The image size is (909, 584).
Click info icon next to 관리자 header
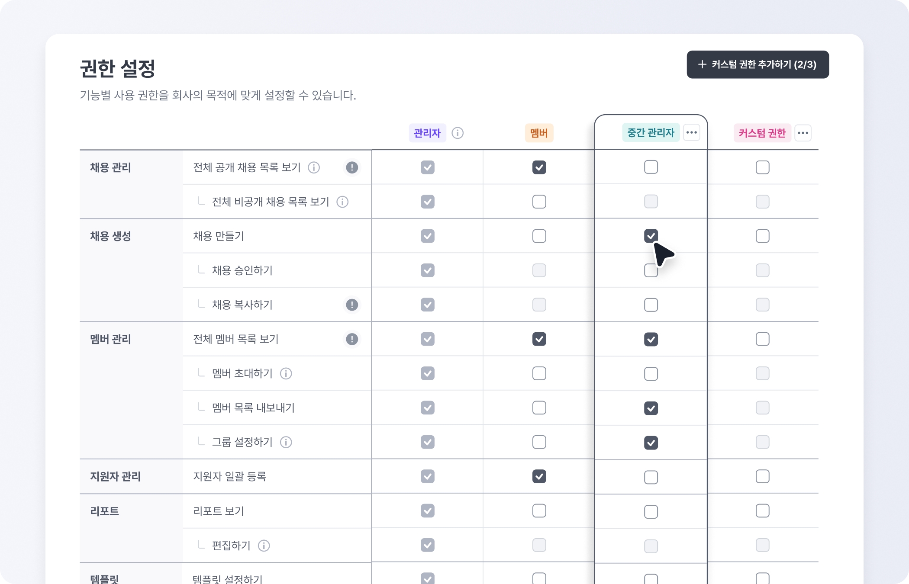click(458, 133)
